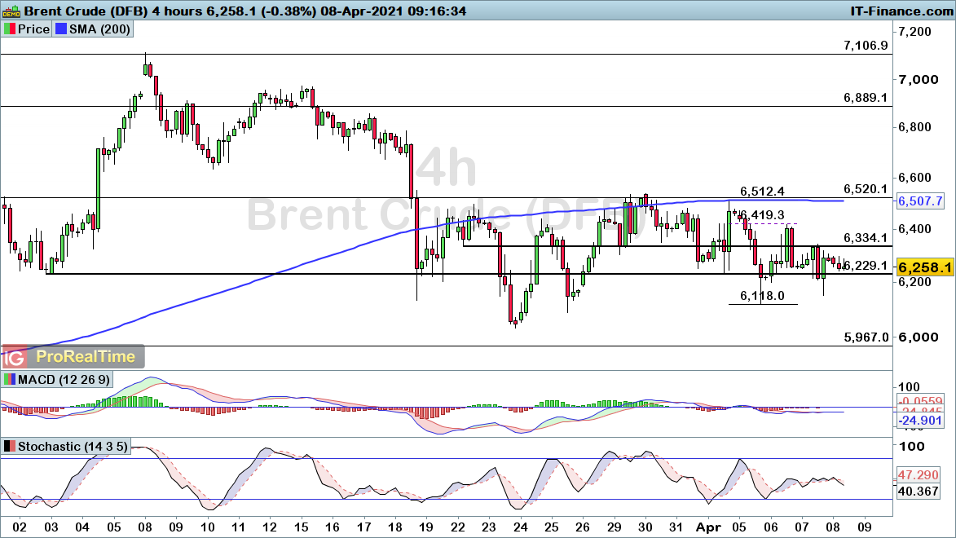Click the 6,512.4 swing high label
956x538 pixels.
[x=762, y=192]
